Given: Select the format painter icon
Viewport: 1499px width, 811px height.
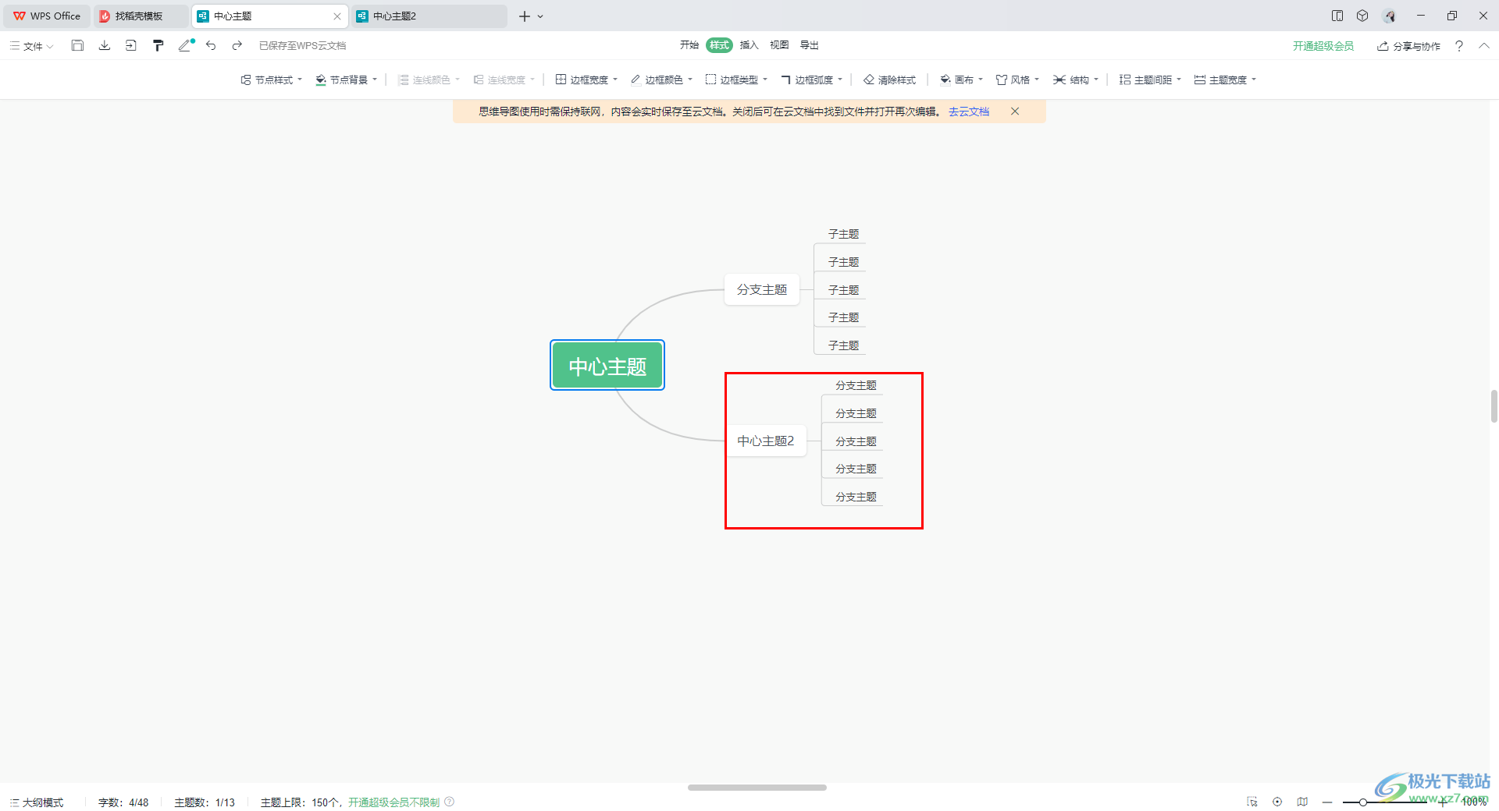Looking at the screenshot, I should (158, 45).
